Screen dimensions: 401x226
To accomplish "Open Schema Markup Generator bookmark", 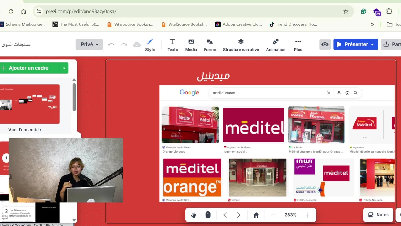I will [23, 24].
